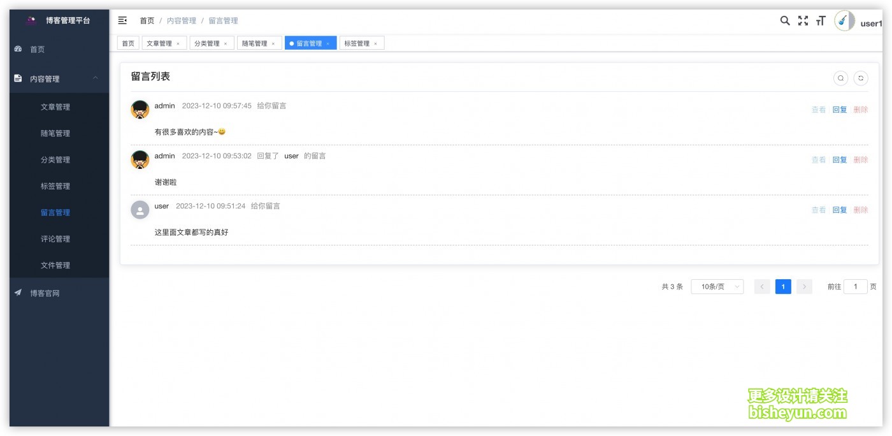
Task: Click the dashboard icon beside 首页
Action: click(18, 49)
